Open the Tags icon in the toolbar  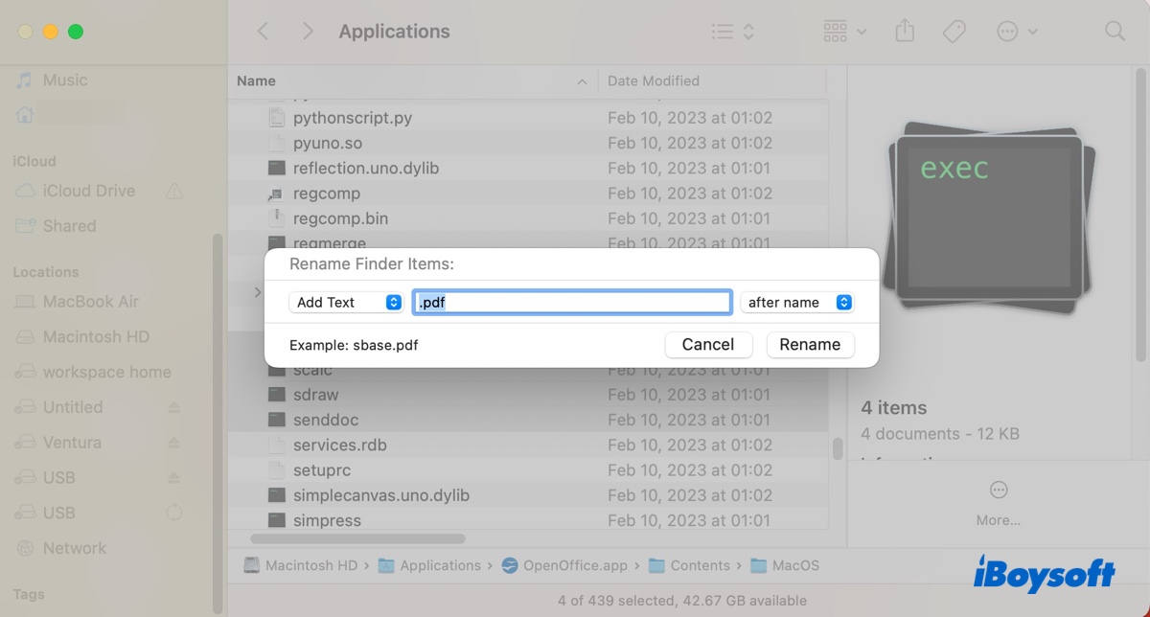pos(954,31)
